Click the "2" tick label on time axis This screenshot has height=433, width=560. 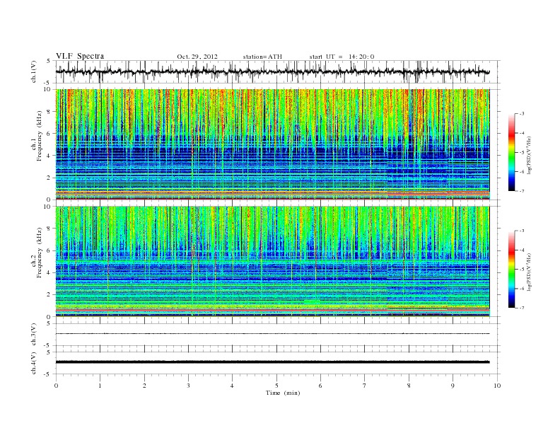(x=144, y=386)
